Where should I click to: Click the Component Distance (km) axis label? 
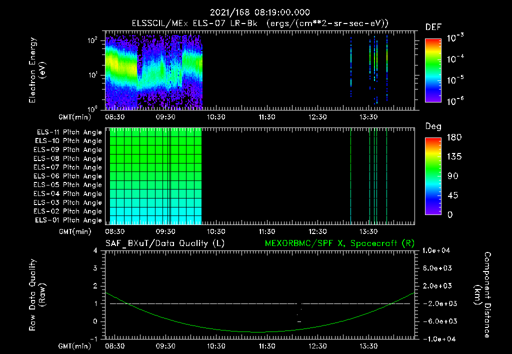point(482,295)
